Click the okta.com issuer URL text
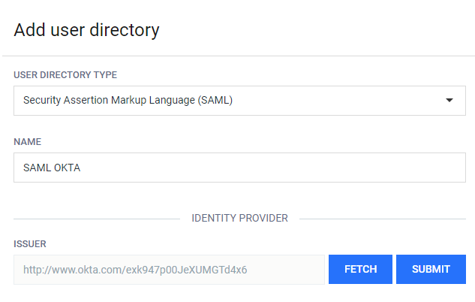 tap(135, 270)
